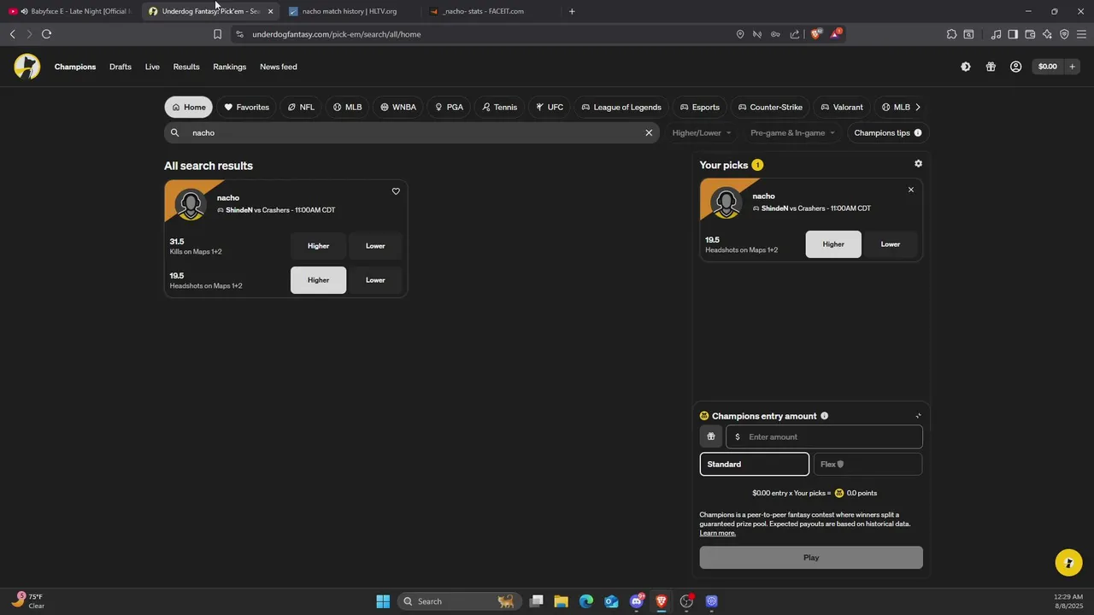Select Standard entry type
Viewport: 1094px width, 615px height.
point(754,464)
